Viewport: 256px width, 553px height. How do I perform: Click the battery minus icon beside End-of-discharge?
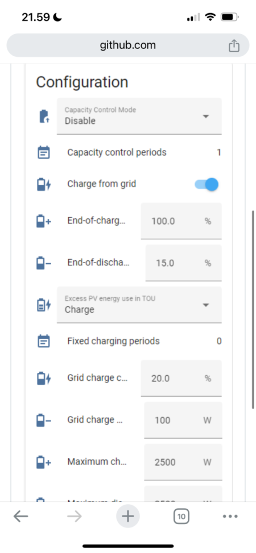pos(44,263)
